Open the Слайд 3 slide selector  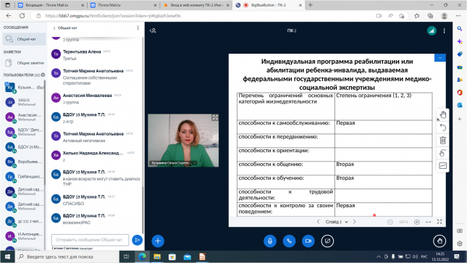tap(337, 222)
